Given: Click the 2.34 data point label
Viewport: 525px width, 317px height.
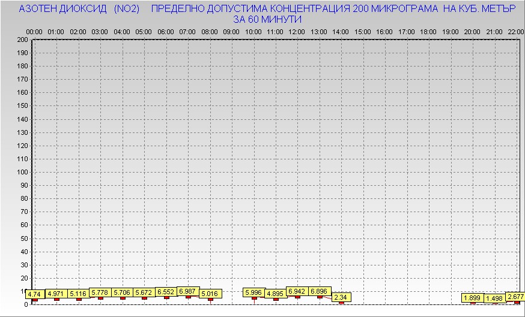Looking at the screenshot, I should [x=341, y=297].
